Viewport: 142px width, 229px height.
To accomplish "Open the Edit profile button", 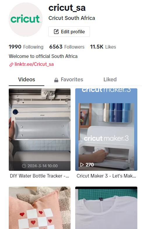I will 69,32.
